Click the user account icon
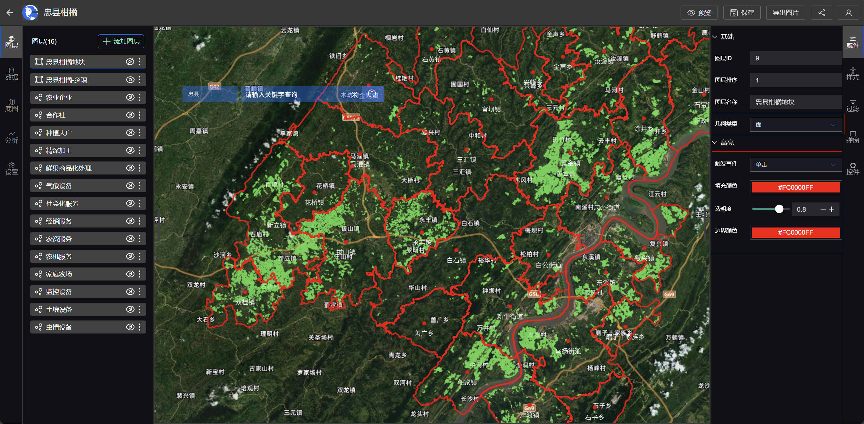Image resolution: width=864 pixels, height=424 pixels. coord(848,13)
